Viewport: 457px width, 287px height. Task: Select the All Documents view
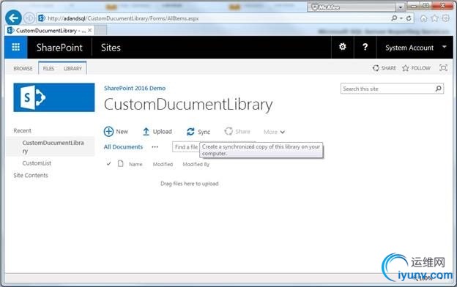[123, 147]
